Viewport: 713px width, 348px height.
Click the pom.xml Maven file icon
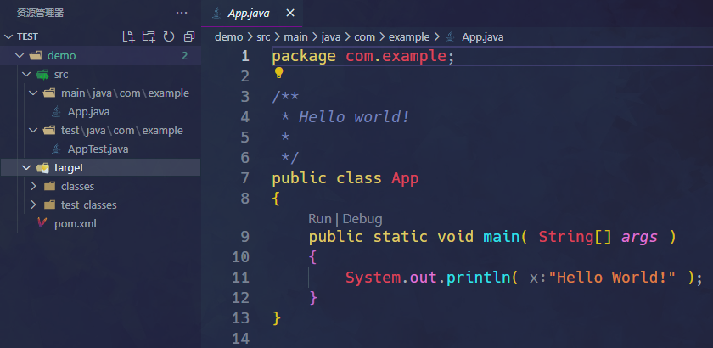click(x=42, y=224)
